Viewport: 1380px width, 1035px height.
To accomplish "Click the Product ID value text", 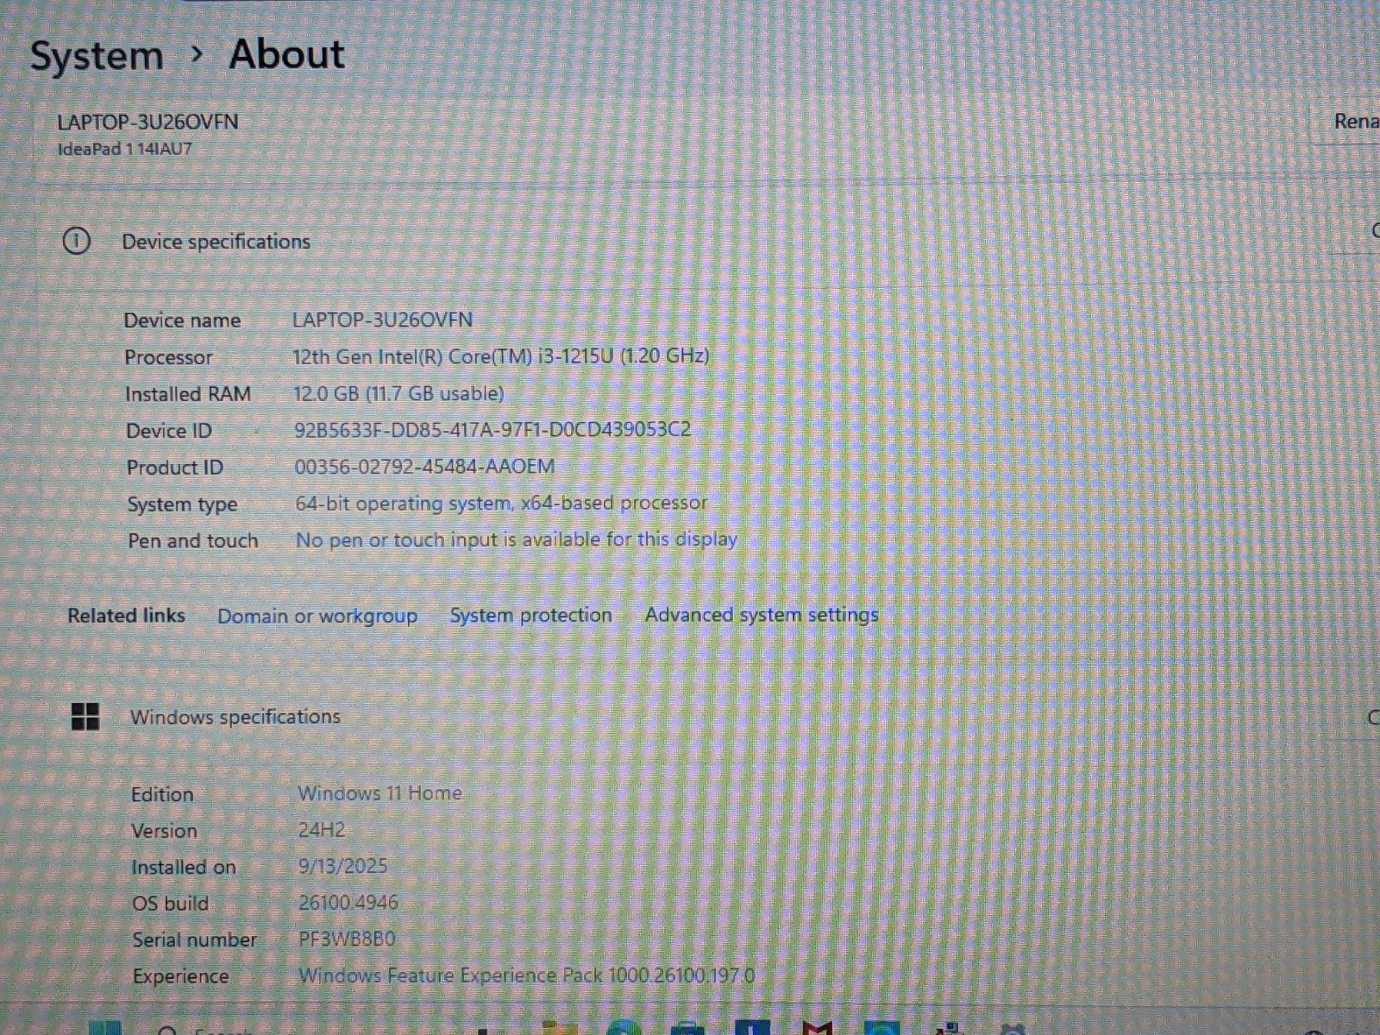I will point(424,467).
